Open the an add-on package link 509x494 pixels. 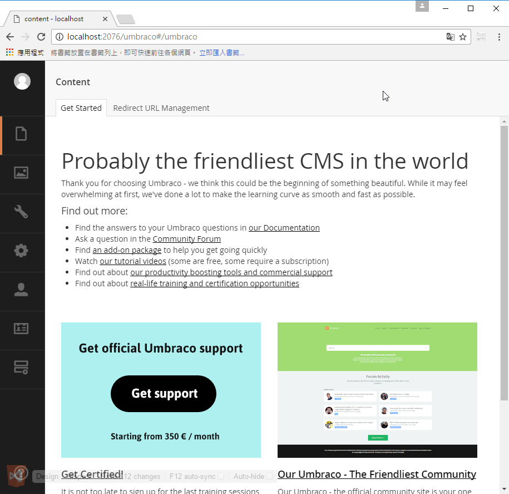(127, 250)
